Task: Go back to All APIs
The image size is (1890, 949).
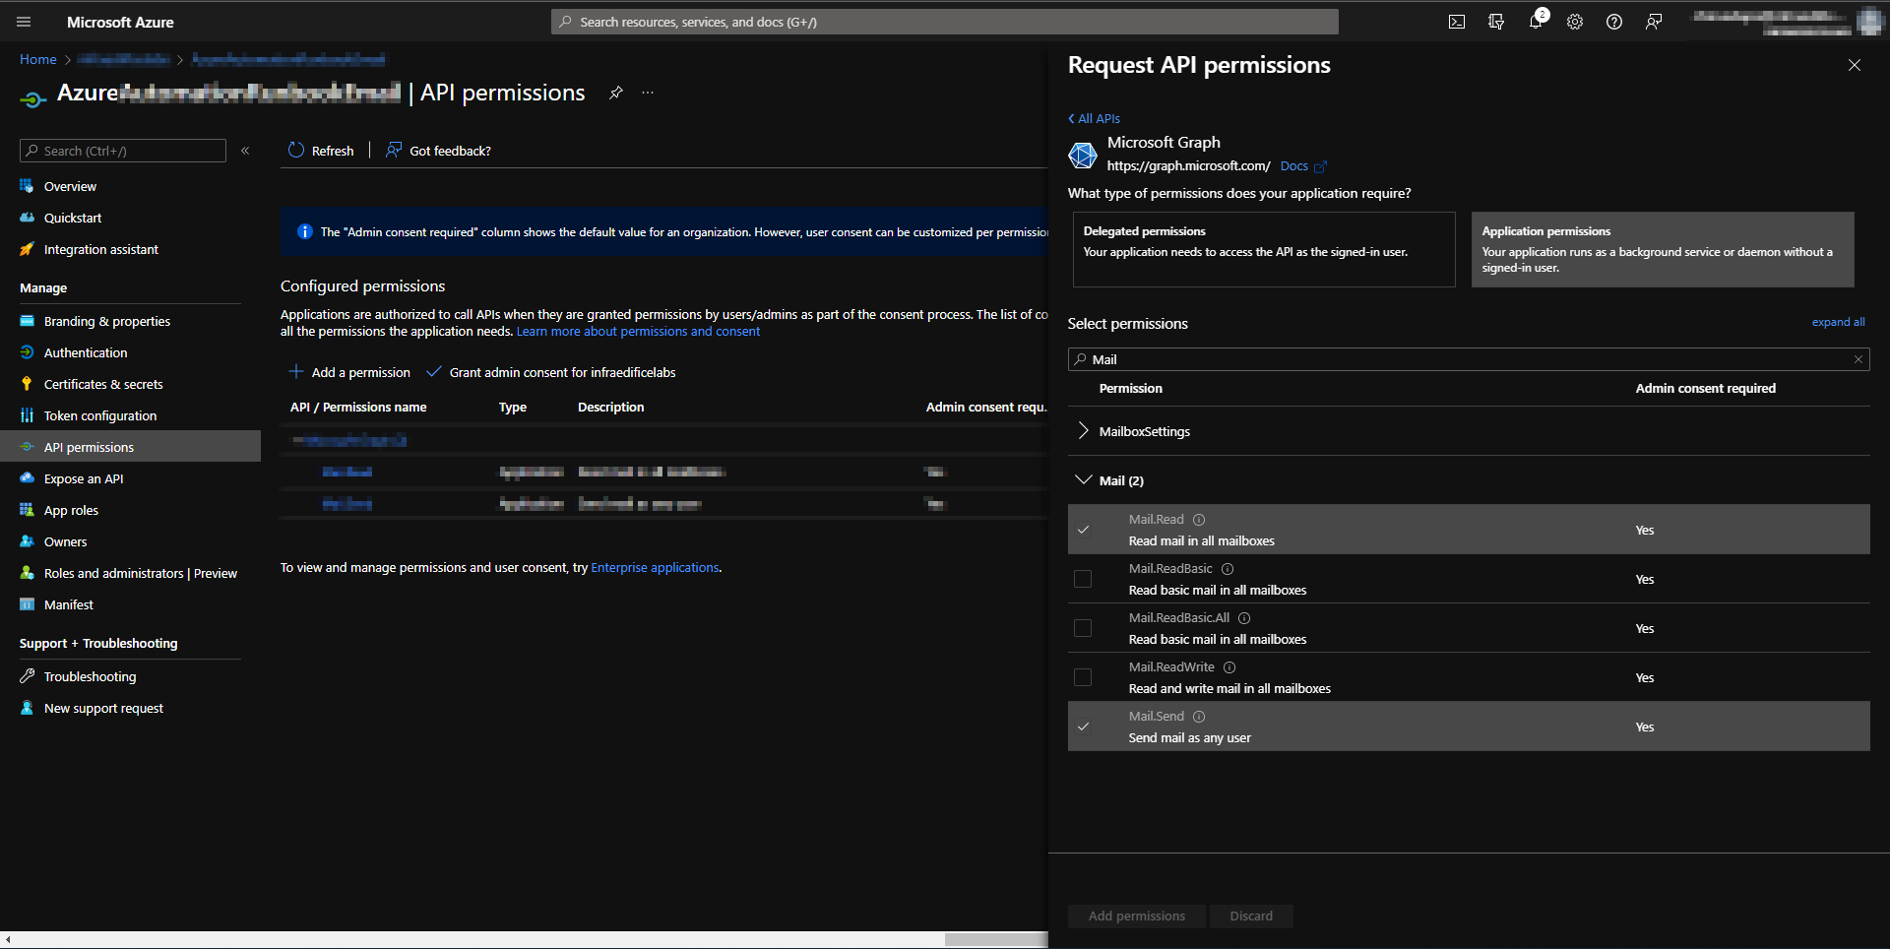Action: (1094, 118)
